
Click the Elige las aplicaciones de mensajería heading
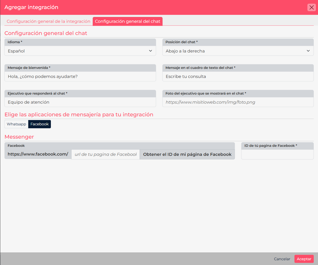pyautogui.click(x=79, y=114)
